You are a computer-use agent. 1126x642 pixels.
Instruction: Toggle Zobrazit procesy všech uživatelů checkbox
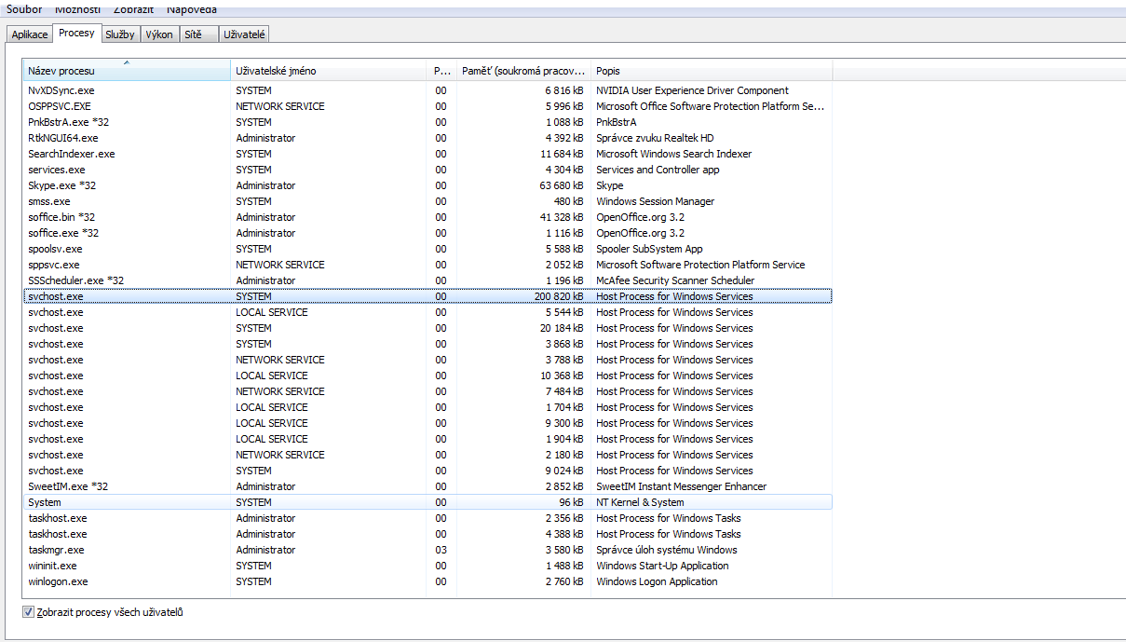pyautogui.click(x=28, y=612)
